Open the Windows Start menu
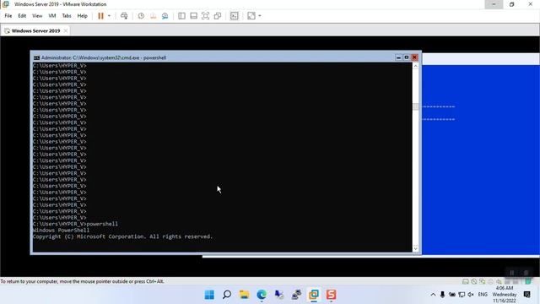 click(x=209, y=295)
